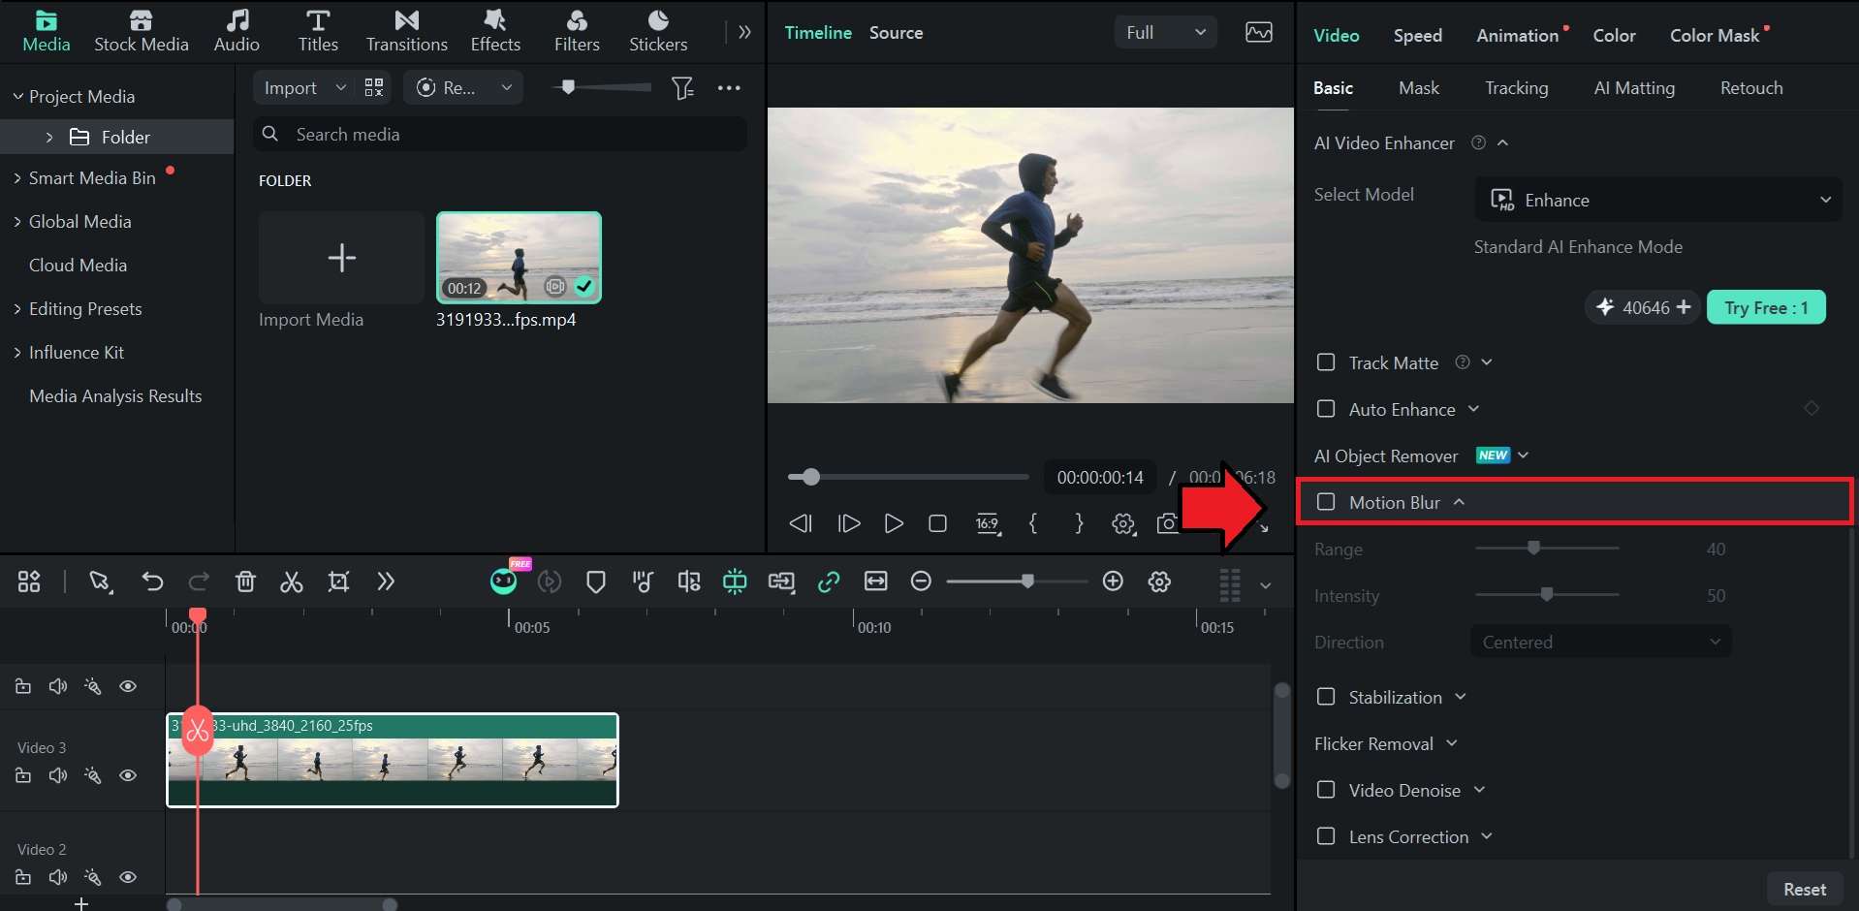This screenshot has height=911, width=1859.
Task: Switch preview to Source tab
Action: pyautogui.click(x=896, y=33)
